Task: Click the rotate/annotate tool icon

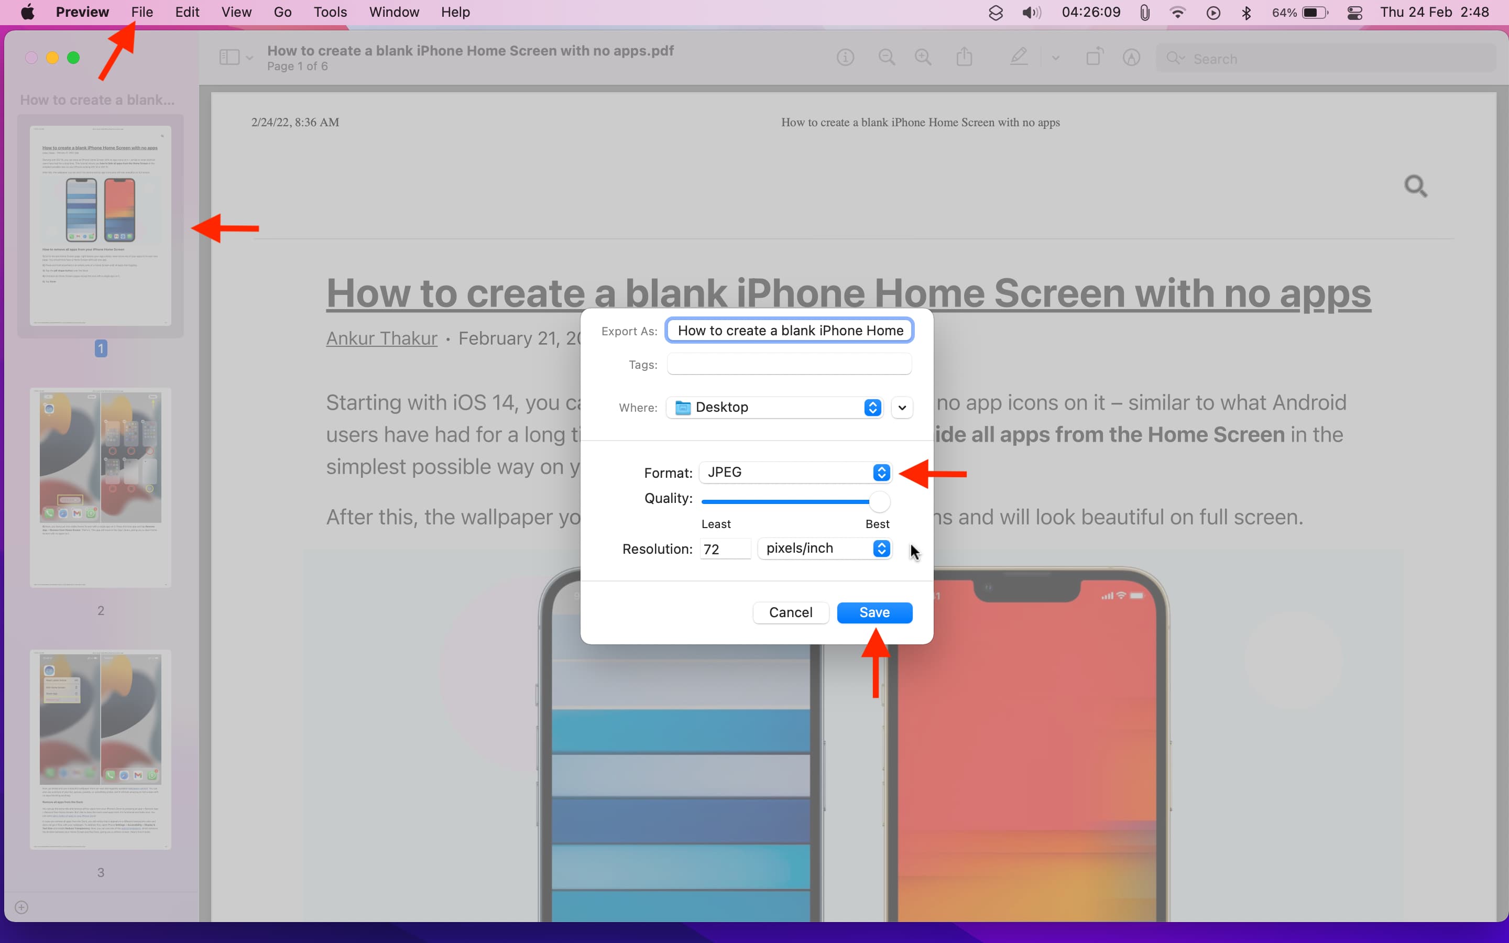Action: [x=1095, y=58]
